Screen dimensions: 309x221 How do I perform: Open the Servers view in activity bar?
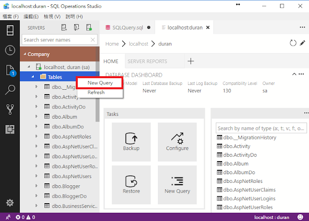coord(10,30)
